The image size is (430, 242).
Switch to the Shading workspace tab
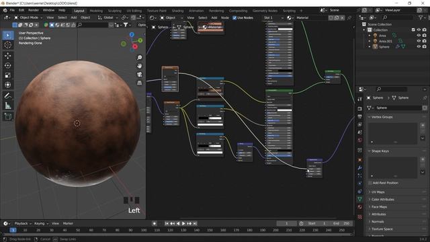(x=177, y=11)
